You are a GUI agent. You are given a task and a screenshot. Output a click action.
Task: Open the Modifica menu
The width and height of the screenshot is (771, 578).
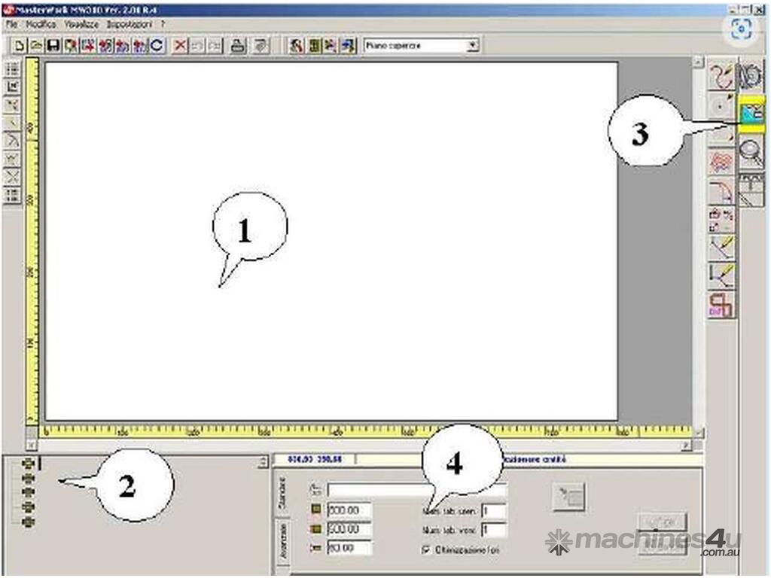point(41,25)
